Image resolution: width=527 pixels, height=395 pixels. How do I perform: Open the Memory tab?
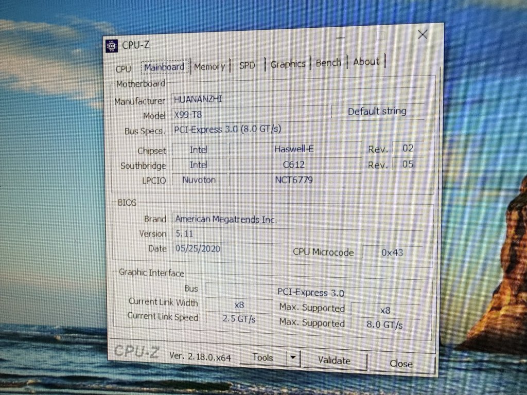click(x=209, y=66)
